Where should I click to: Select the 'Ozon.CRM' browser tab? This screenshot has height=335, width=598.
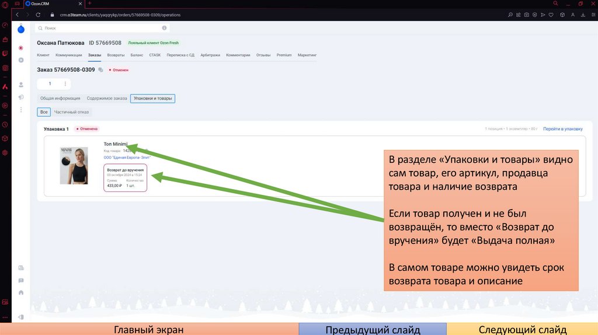point(53,4)
